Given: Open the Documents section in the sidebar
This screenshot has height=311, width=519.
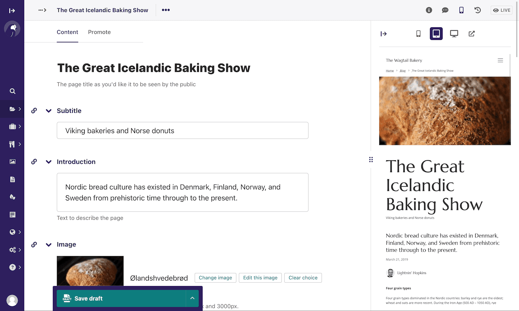Looking at the screenshot, I should [x=13, y=179].
